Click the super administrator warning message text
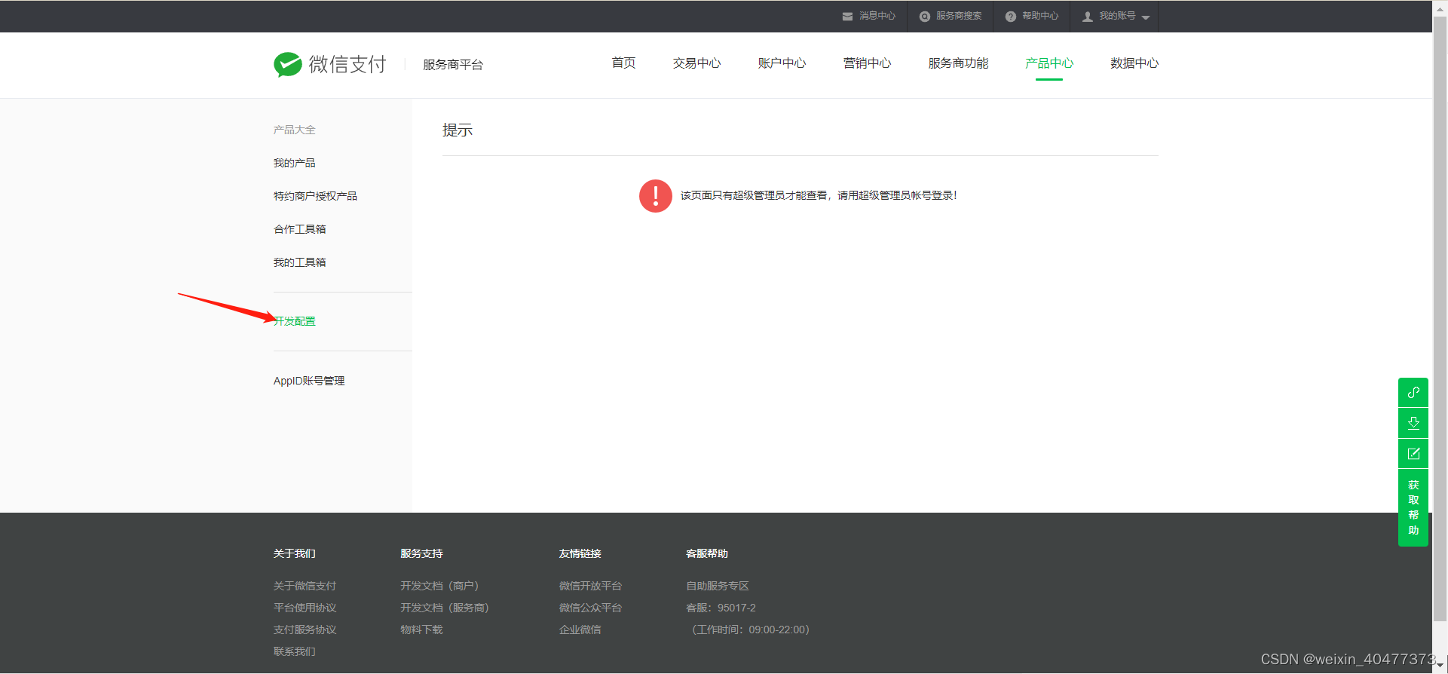 pos(819,195)
